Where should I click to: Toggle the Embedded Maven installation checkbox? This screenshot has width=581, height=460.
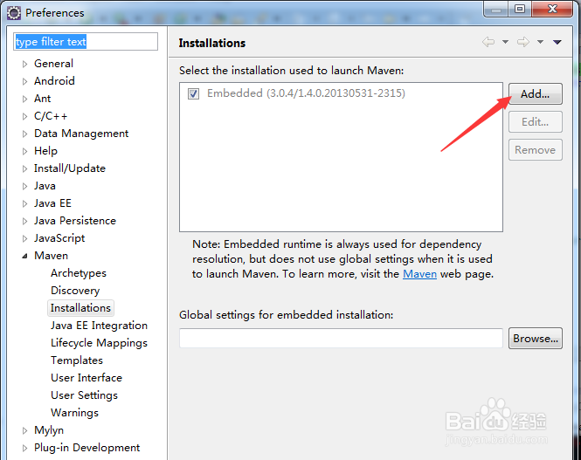(193, 93)
